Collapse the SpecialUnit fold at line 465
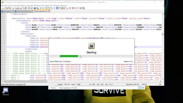Viewport: 183px width, 103px height. pos(6,18)
